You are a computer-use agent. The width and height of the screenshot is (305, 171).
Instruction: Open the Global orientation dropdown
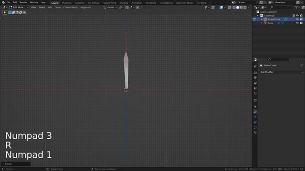110,8
